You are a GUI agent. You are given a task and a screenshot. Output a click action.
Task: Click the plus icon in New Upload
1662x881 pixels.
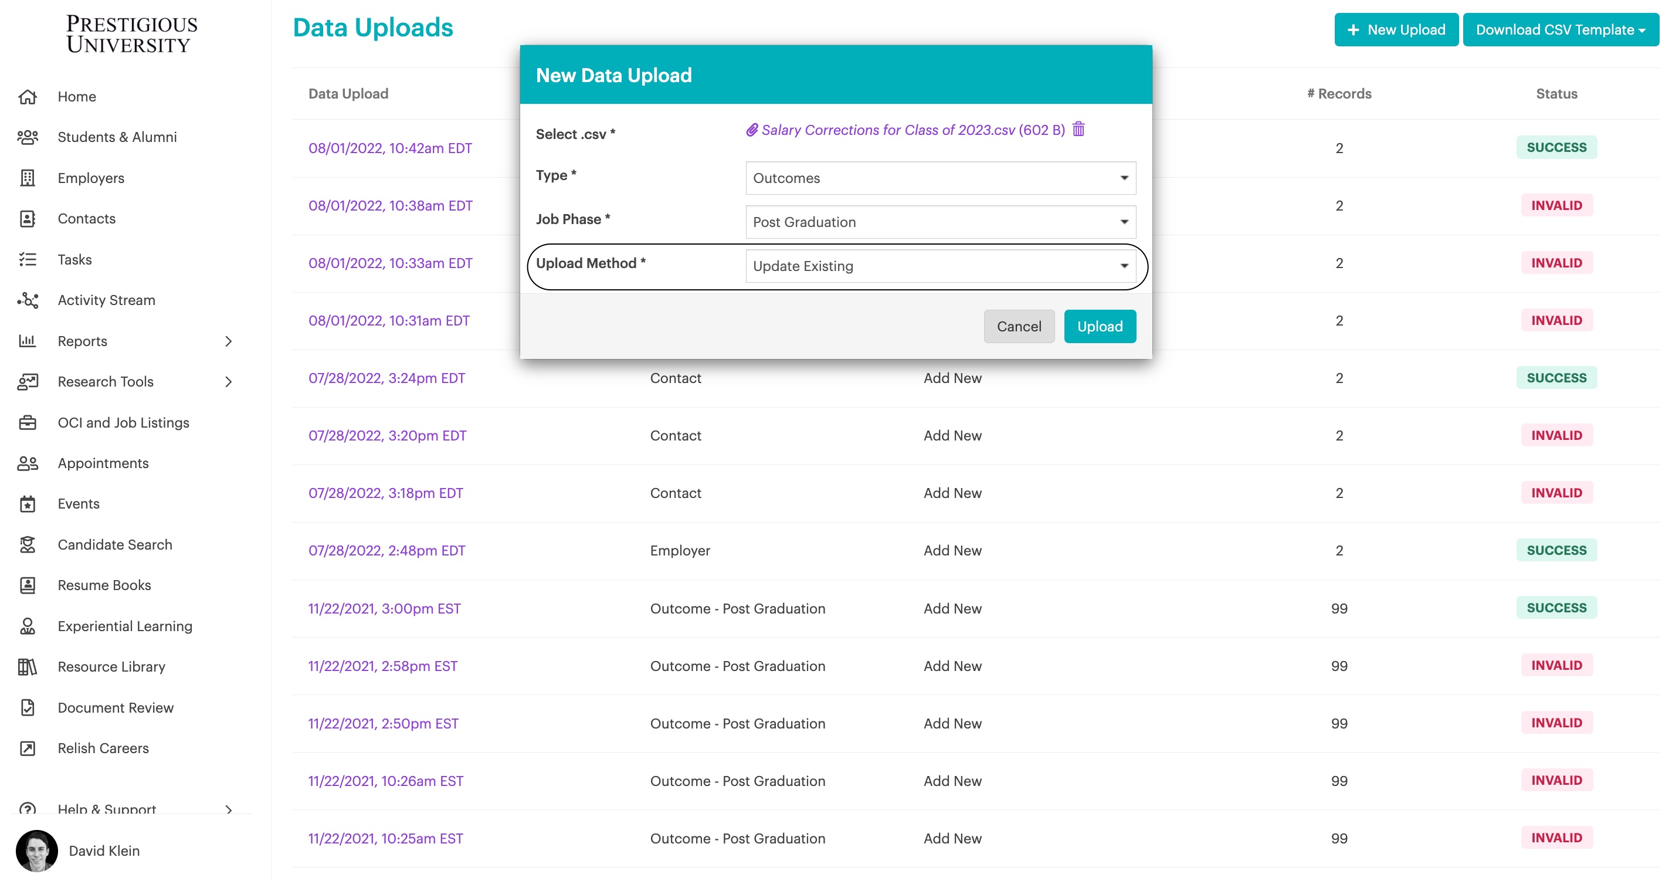[x=1353, y=30]
